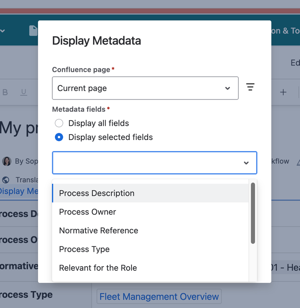Screen dimensions: 300x308
Task: Click the dropdown list scrollbar thumb
Action: point(253,213)
